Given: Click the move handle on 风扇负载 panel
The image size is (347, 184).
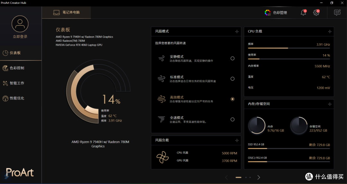Looking at the screenshot, I should click(237, 140).
